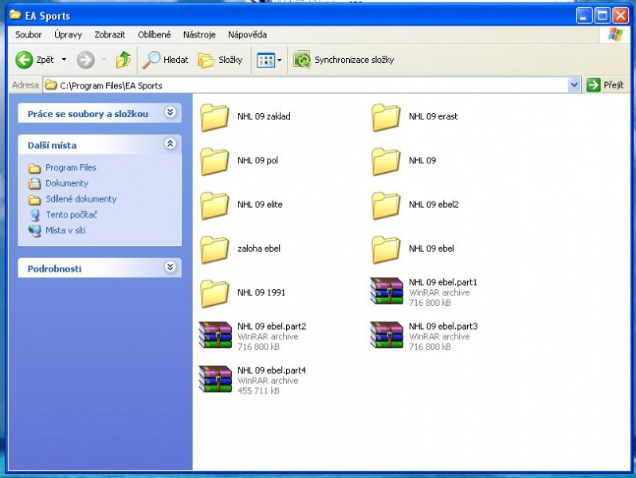Open the Úpravy menu

69,34
